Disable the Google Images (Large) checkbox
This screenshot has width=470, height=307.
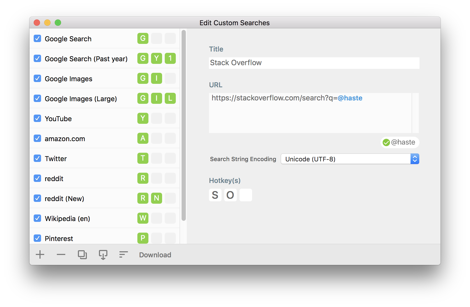pos(37,98)
